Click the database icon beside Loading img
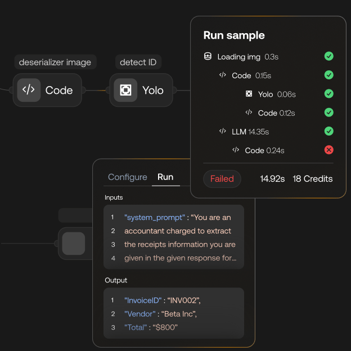 coord(208,56)
